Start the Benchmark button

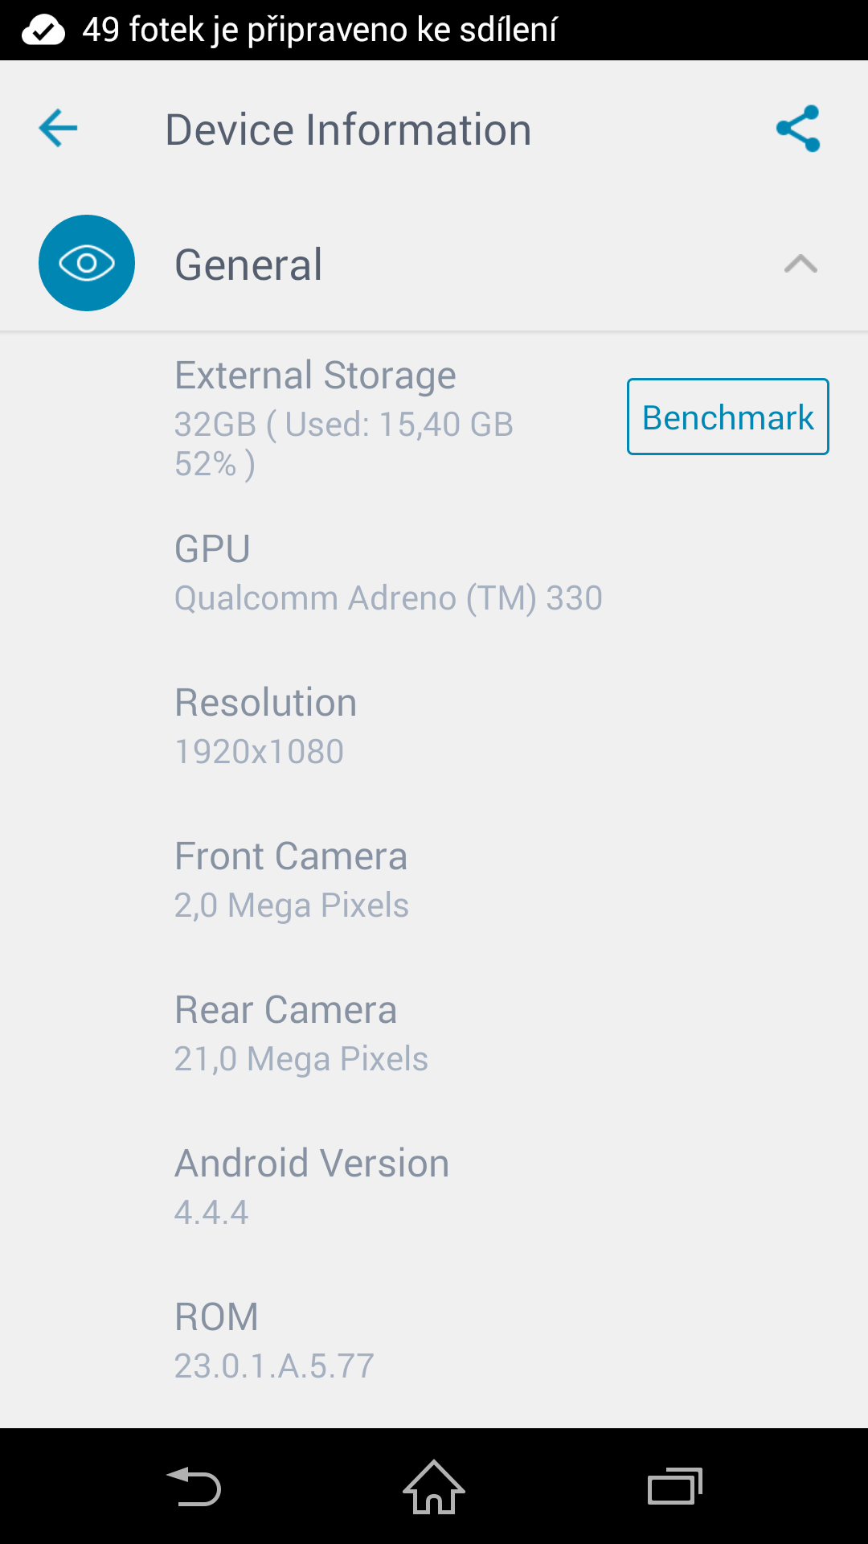728,417
